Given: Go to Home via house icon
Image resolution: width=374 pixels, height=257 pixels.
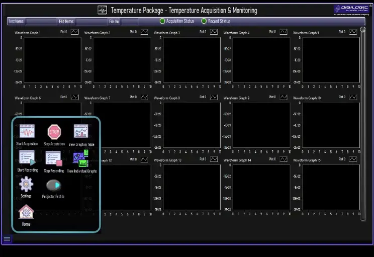Looking at the screenshot, I should [x=26, y=212].
